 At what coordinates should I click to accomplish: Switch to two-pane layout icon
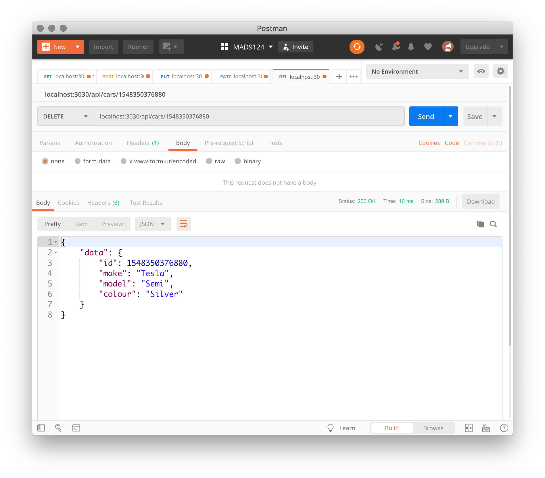tap(469, 428)
